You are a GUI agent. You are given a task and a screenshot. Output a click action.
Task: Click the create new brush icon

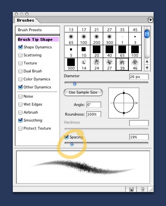[x=131, y=189]
